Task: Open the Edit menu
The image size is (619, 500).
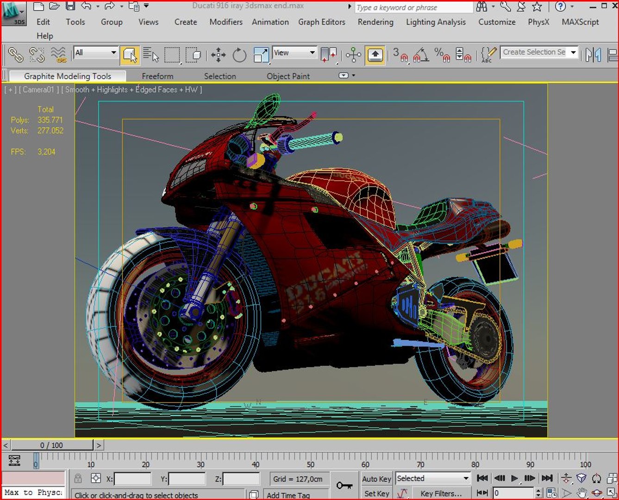Action: 43,22
